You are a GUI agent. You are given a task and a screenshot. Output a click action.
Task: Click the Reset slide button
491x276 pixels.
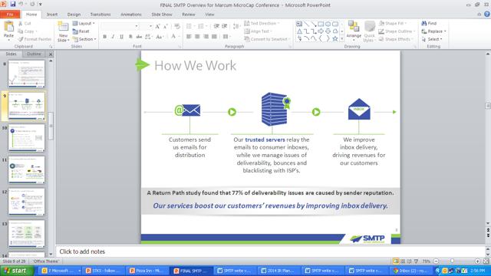[81, 31]
